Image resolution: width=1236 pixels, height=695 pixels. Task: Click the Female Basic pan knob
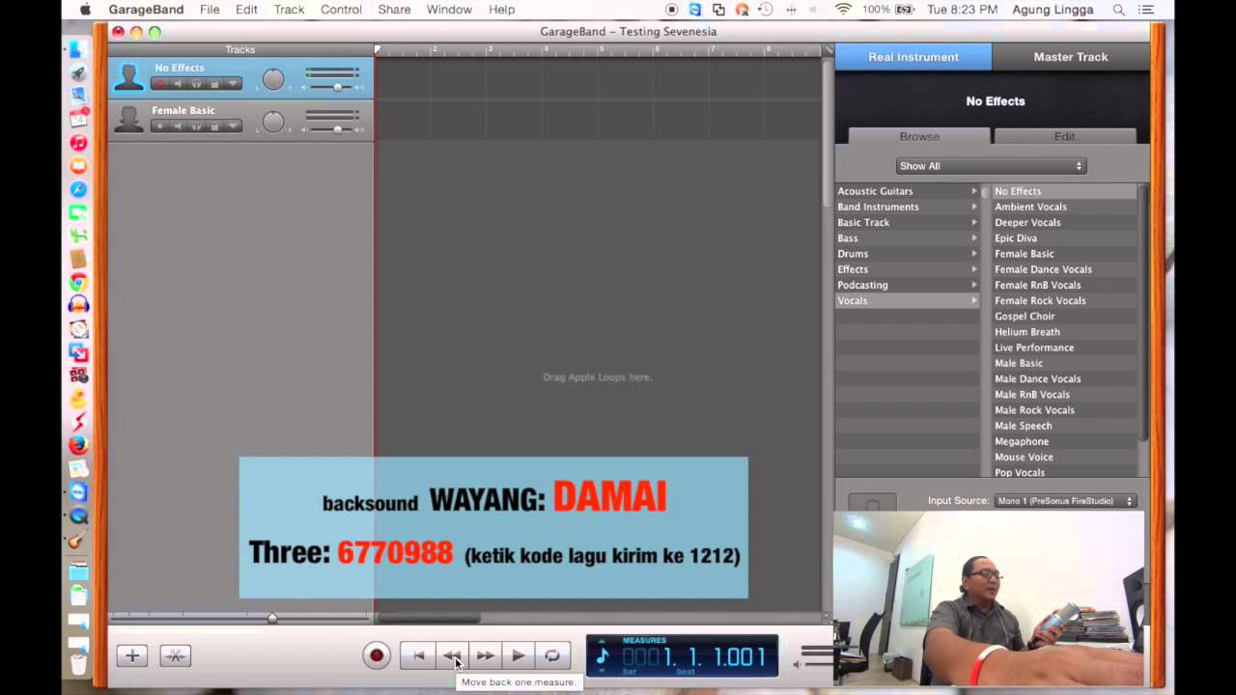coord(273,122)
